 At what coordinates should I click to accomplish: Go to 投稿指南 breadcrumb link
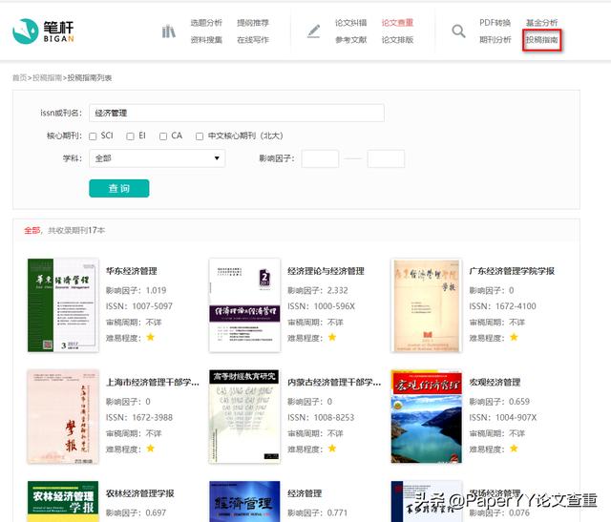coord(47,78)
